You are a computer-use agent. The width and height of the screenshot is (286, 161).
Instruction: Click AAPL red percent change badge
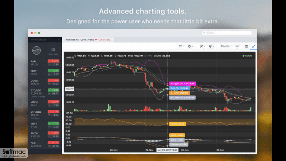click(x=53, y=61)
